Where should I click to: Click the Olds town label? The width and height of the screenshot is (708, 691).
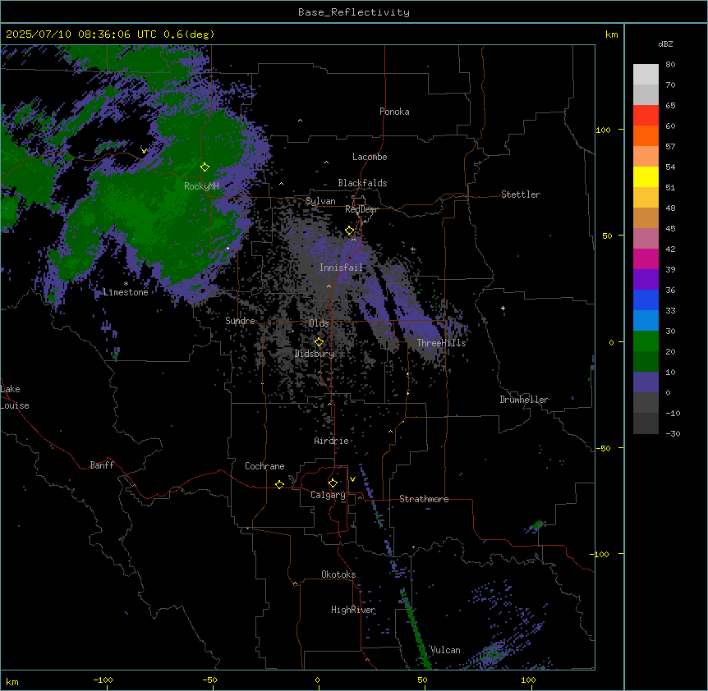(319, 323)
